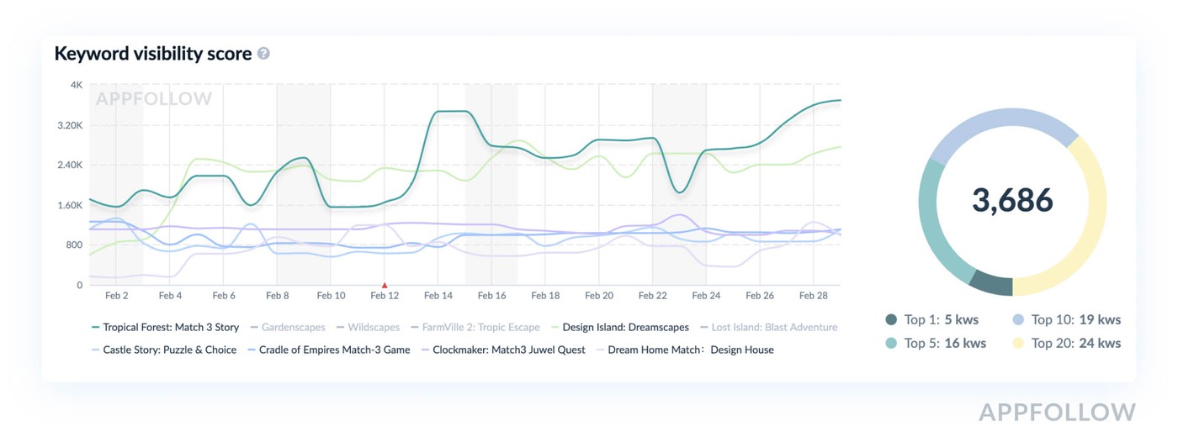
Task: Click the 3,686 total score in donut center
Action: (1012, 201)
